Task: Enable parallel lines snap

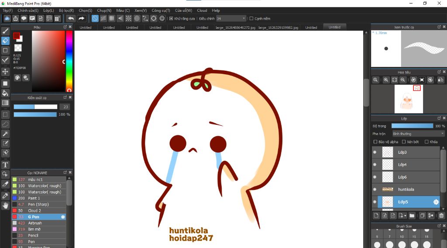Action: 103,18
